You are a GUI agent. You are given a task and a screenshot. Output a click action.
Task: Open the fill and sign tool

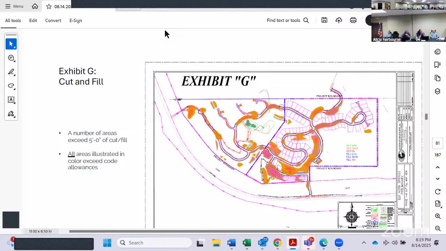point(11,114)
